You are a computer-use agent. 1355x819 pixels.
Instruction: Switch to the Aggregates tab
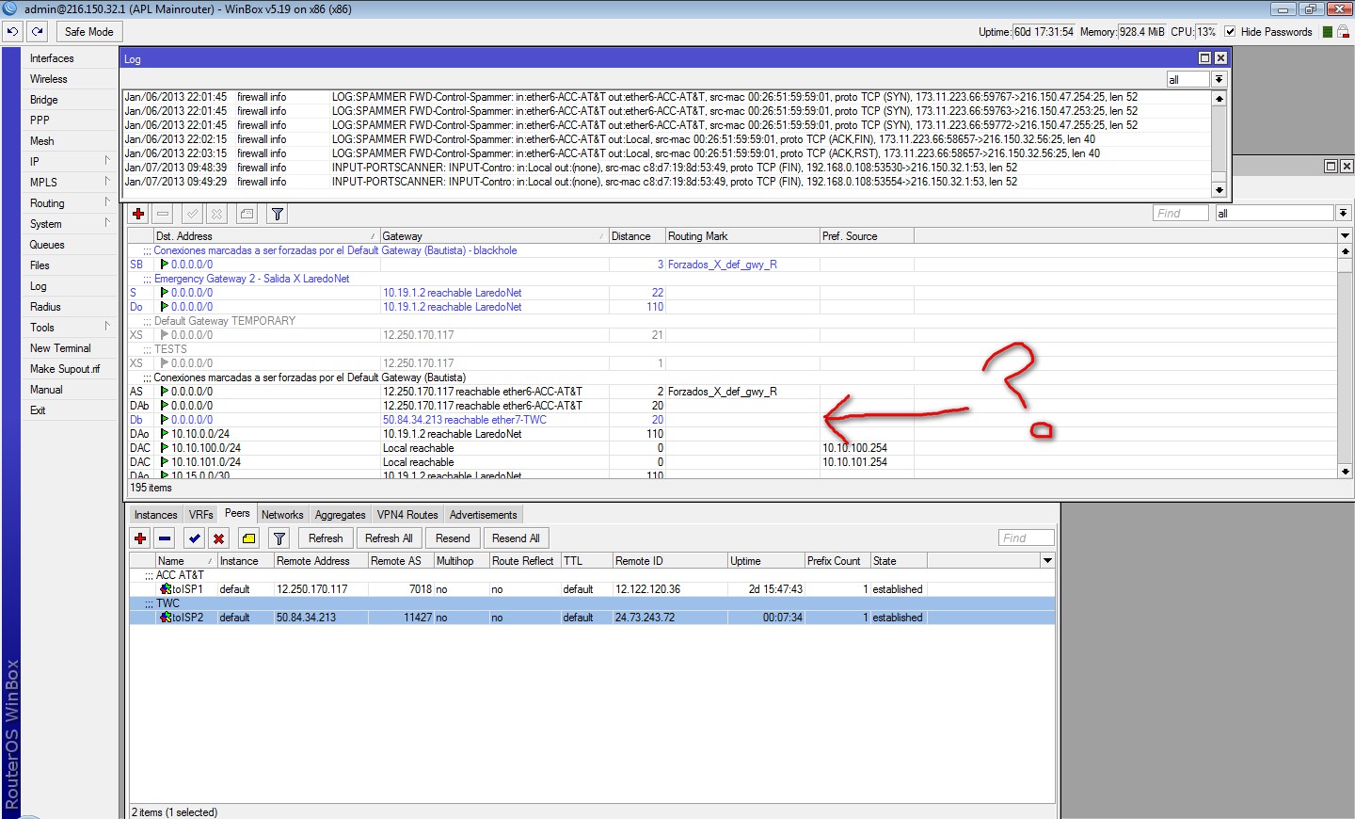[x=340, y=515]
